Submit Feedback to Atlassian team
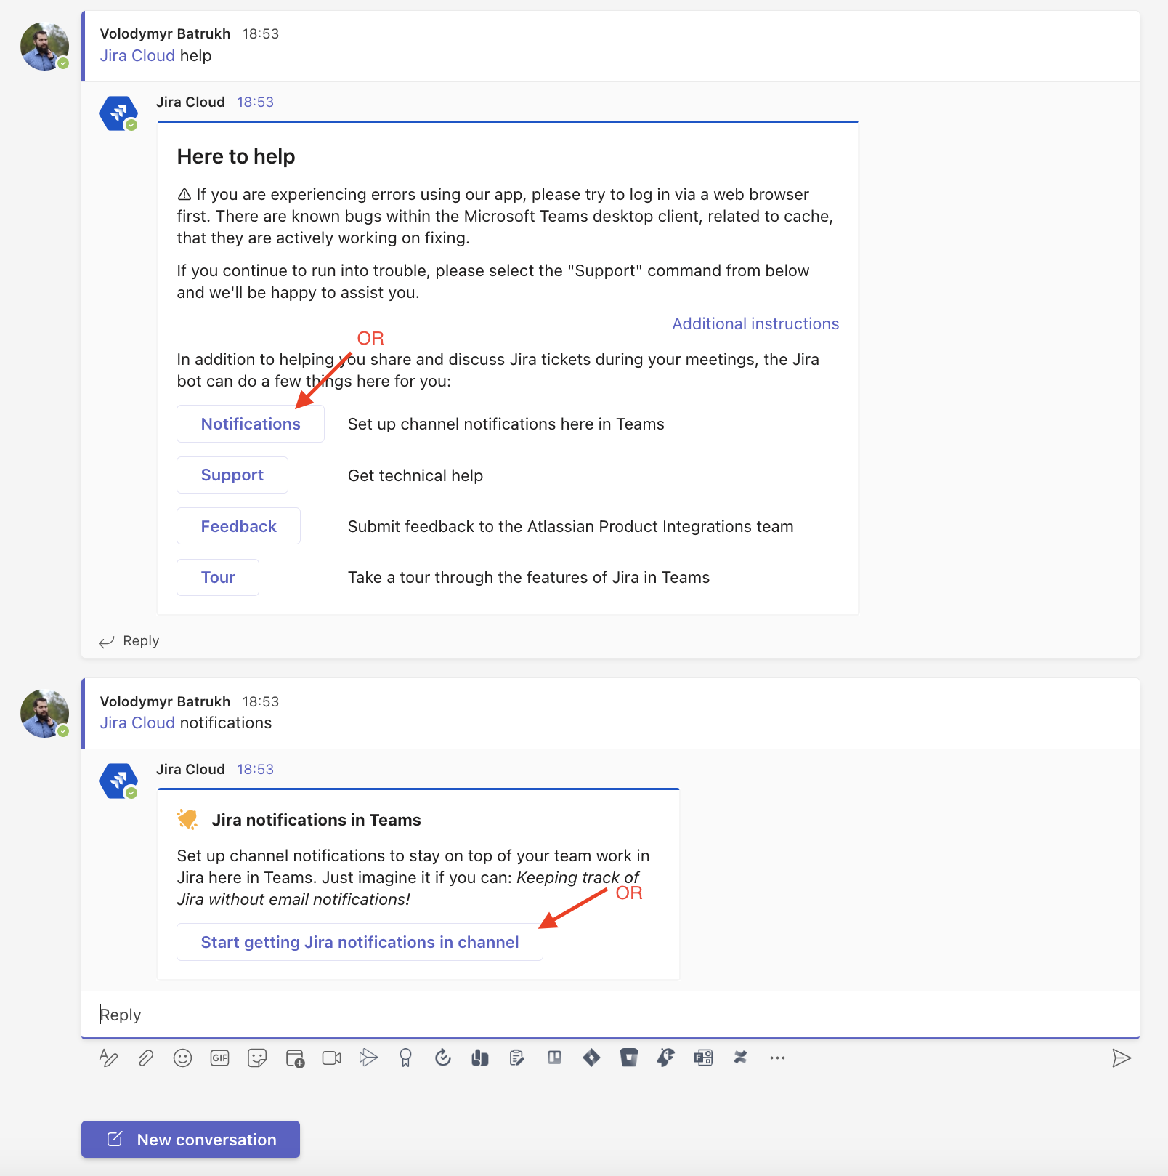Image resolution: width=1168 pixels, height=1176 pixels. 238,525
